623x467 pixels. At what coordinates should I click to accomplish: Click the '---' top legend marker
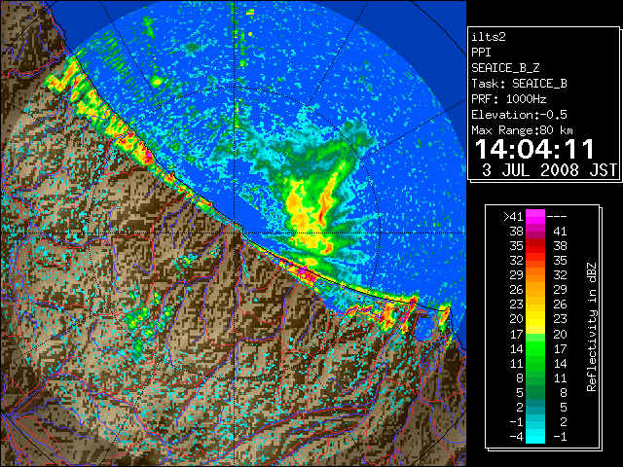click(557, 216)
